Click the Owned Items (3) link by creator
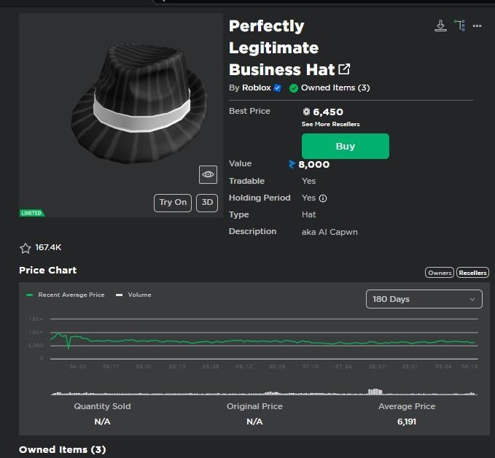Viewport: 495px width, 458px height. (x=335, y=88)
